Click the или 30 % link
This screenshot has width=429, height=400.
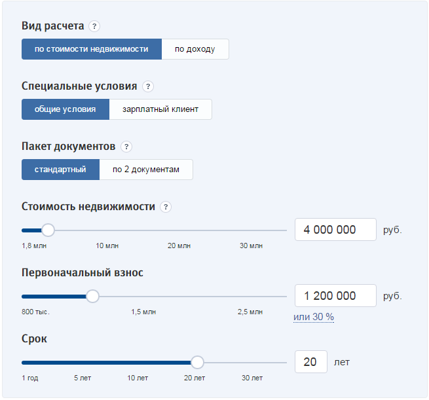[314, 317]
